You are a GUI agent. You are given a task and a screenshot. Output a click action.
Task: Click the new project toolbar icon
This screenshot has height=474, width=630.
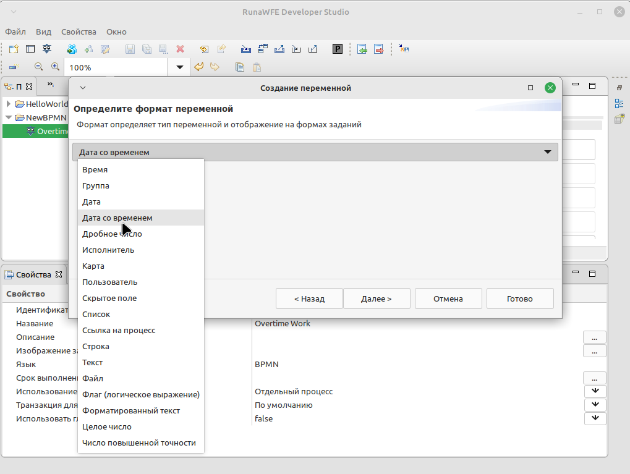[14, 49]
